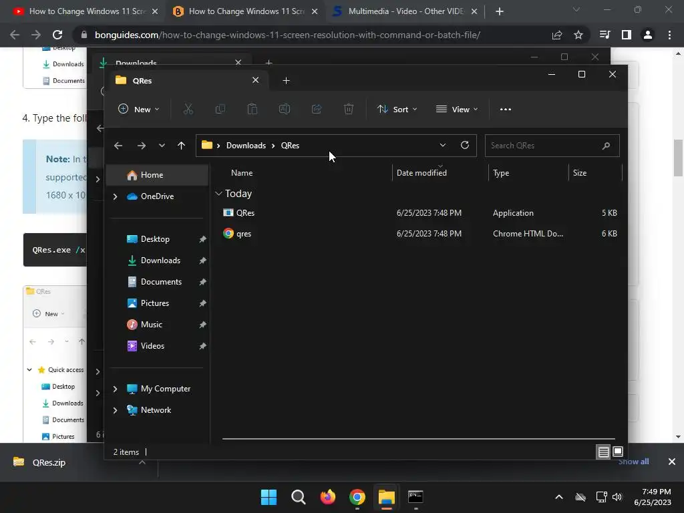Click the Chrome page vertical scrollbar thumb
Screen dimensions: 684x513
tap(678, 158)
